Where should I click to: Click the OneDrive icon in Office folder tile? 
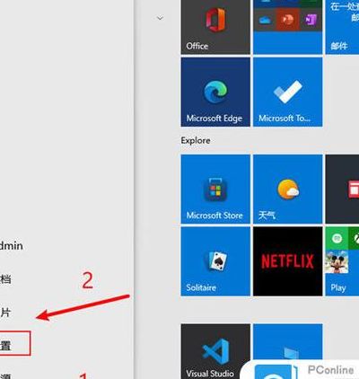(265, 20)
